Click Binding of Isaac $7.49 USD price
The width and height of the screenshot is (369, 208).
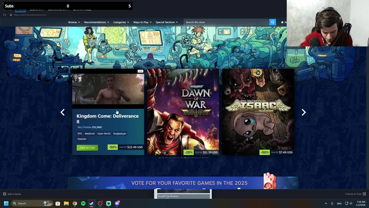point(286,152)
